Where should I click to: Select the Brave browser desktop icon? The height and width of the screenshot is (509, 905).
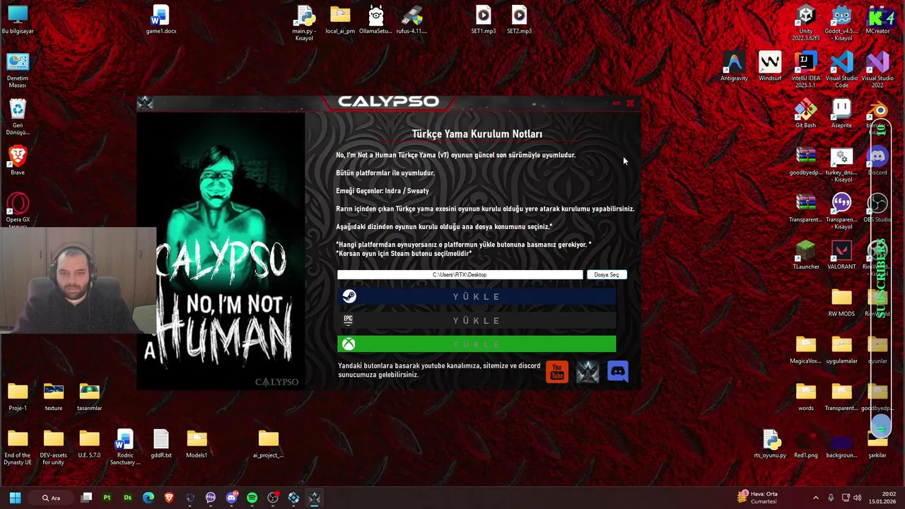[18, 161]
